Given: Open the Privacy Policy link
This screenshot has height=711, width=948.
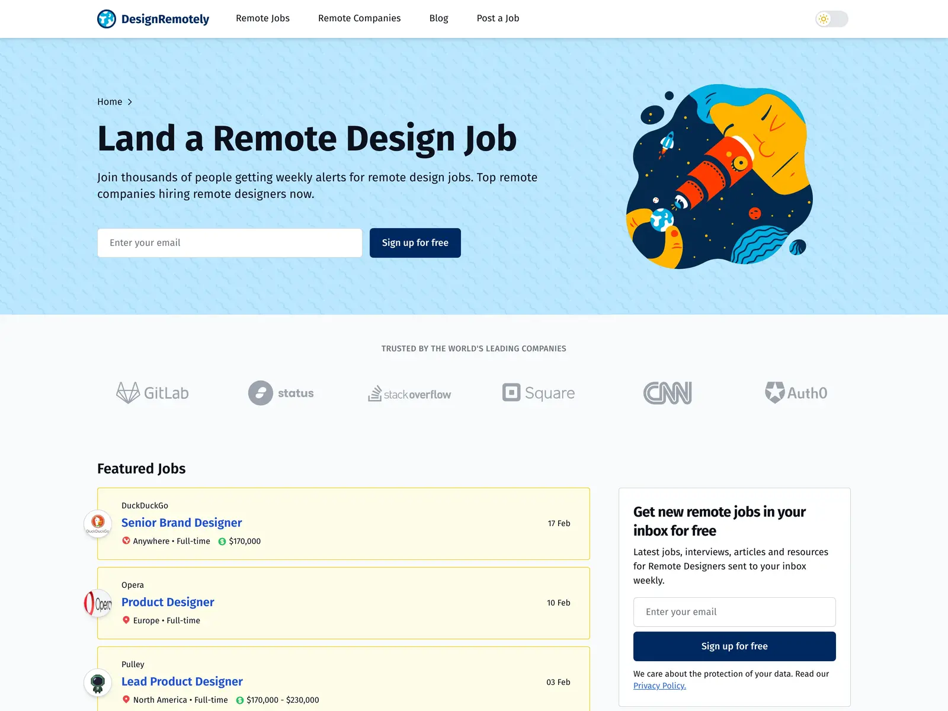Looking at the screenshot, I should coord(659,686).
